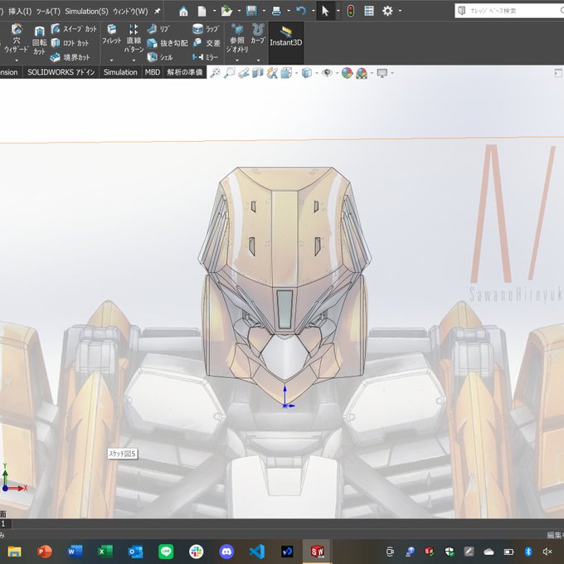The width and height of the screenshot is (564, 564).
Task: Undo the last action with the Undo arrow
Action: pos(301,11)
